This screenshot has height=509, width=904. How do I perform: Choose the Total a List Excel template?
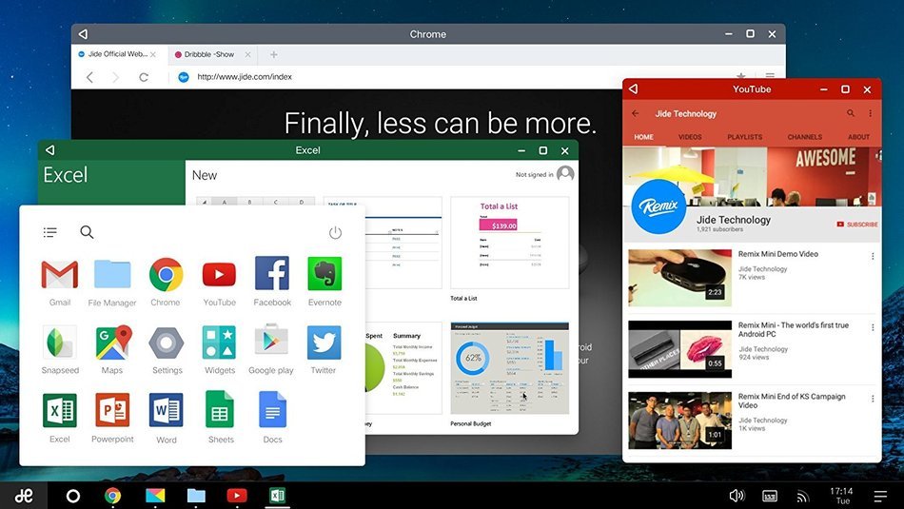pyautogui.click(x=510, y=243)
